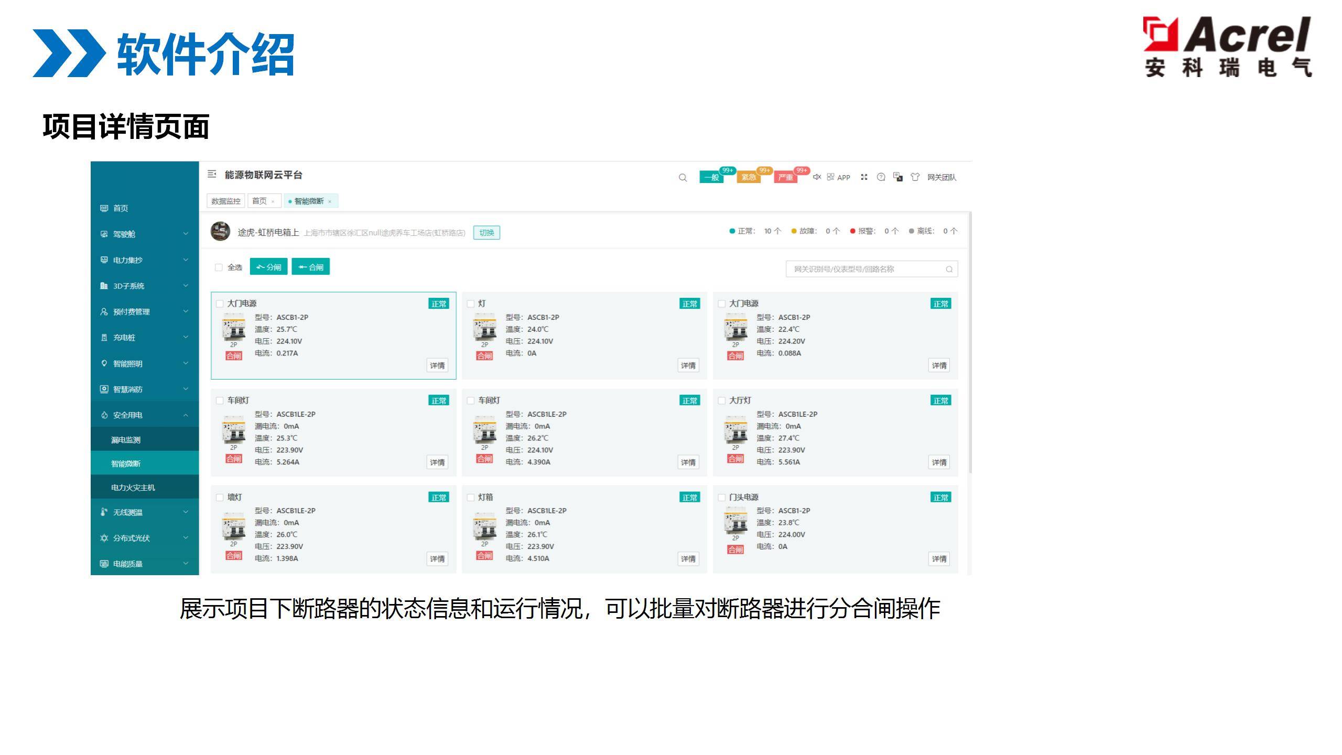Collapse sidebar using the hamburger menu icon
The width and height of the screenshot is (1342, 755).
212,174
